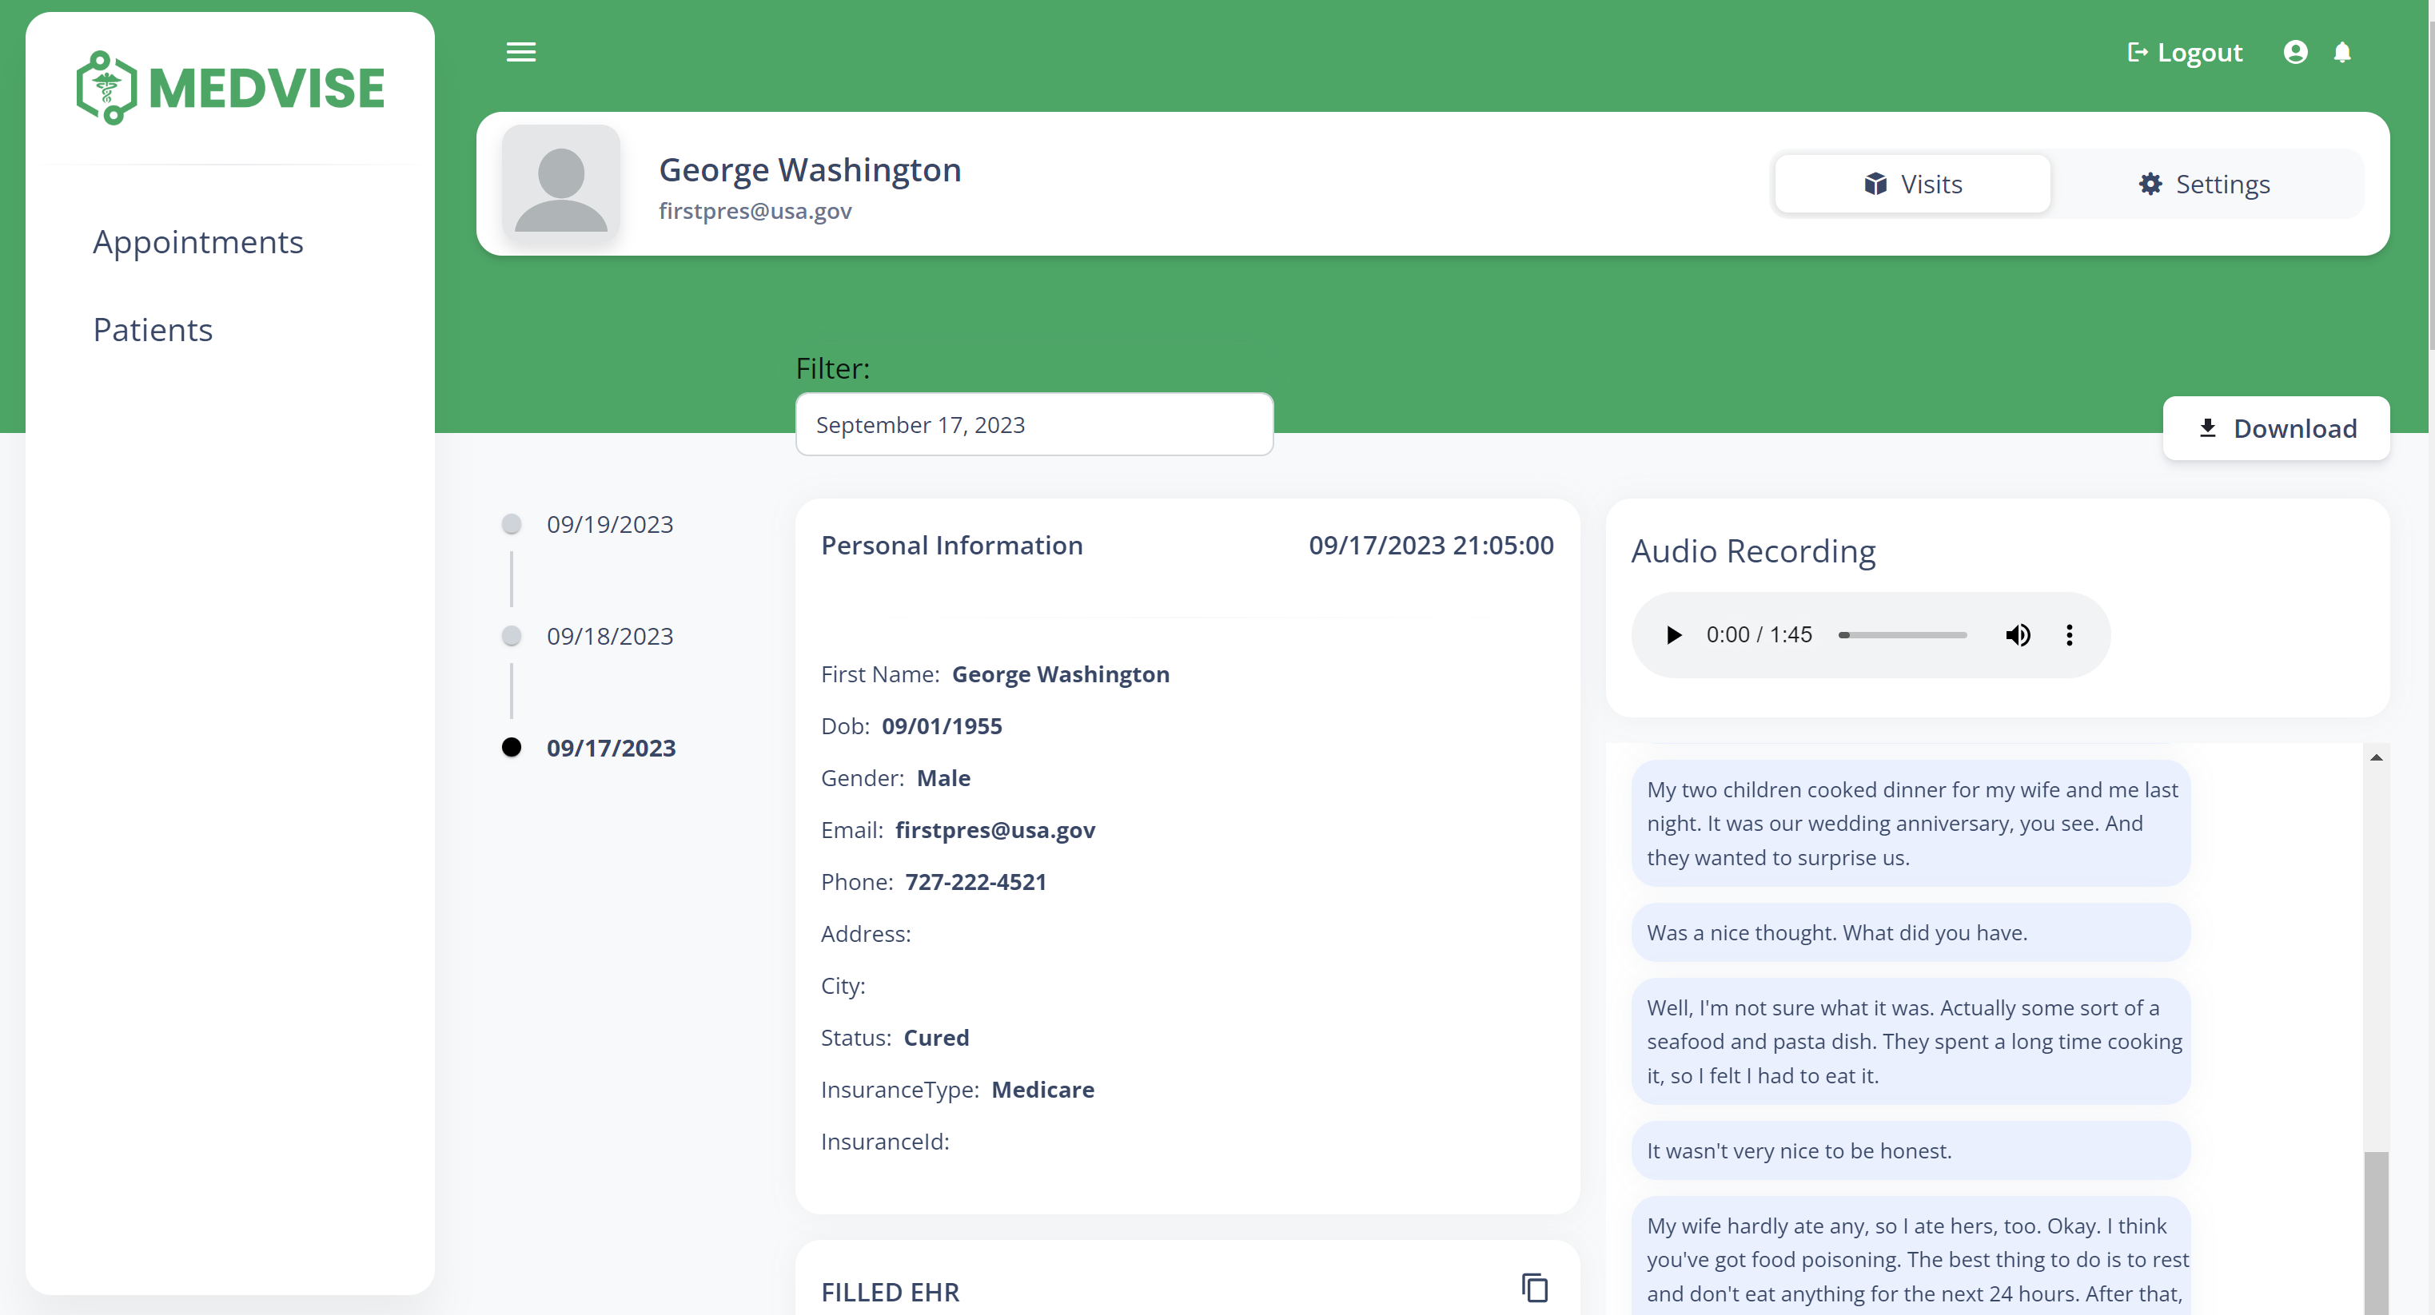The image size is (2435, 1315).
Task: Open the audio player more-options menu
Action: click(x=2069, y=635)
